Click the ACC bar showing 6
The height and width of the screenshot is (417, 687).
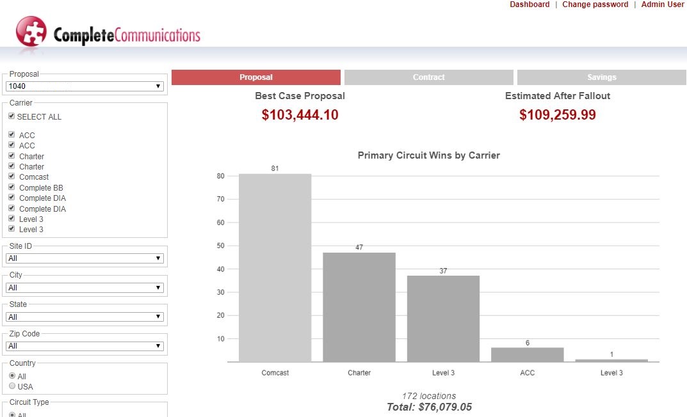[x=528, y=355]
